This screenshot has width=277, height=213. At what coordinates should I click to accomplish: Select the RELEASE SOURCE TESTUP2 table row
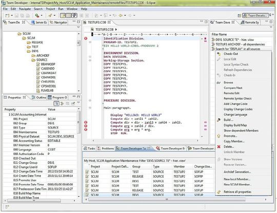(x=148, y=176)
